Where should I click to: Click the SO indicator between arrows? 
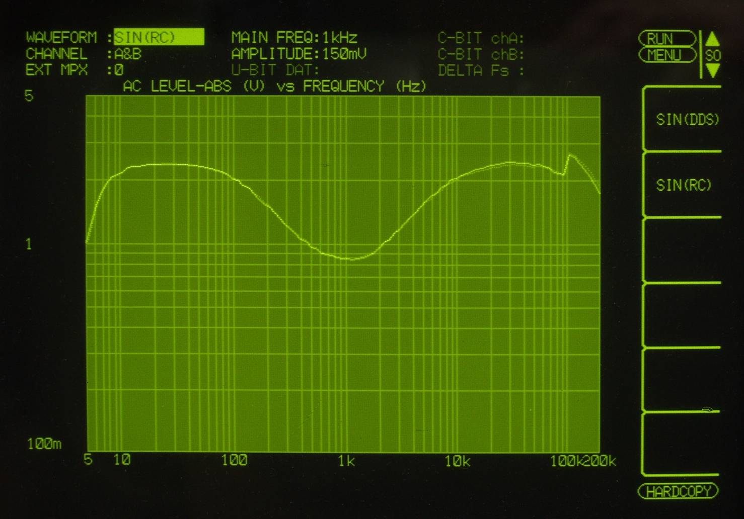pyautogui.click(x=713, y=55)
